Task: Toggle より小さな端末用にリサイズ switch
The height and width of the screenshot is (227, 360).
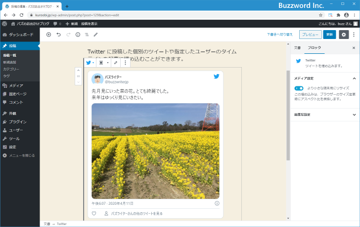Action: 299,88
